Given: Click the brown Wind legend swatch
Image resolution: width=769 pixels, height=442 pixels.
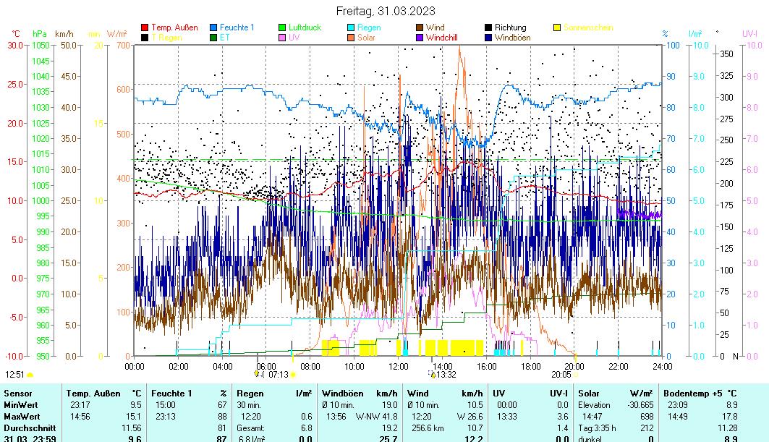Looking at the screenshot, I should click(420, 27).
